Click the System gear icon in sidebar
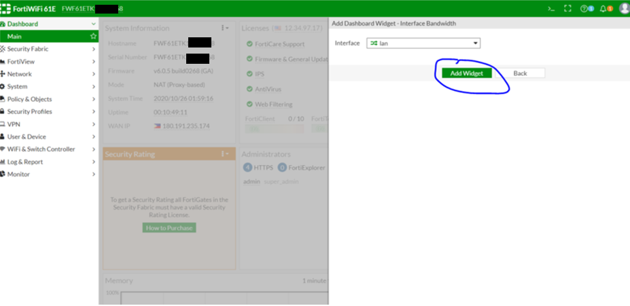630x306 pixels. (x=3, y=86)
